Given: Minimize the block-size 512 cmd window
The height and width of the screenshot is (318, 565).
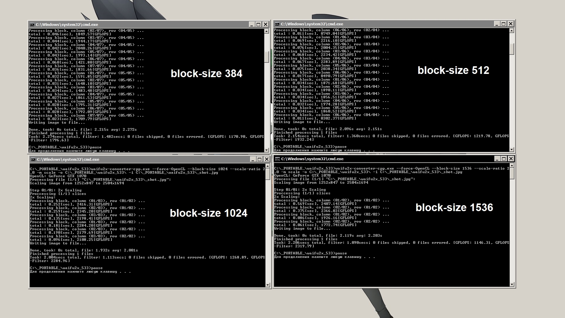Looking at the screenshot, I should coord(496,24).
